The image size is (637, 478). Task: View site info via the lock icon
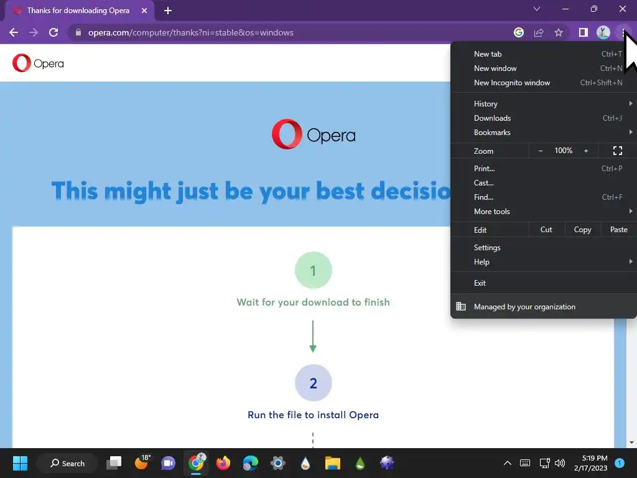78,32
